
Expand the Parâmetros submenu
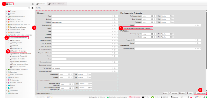point(9,40)
